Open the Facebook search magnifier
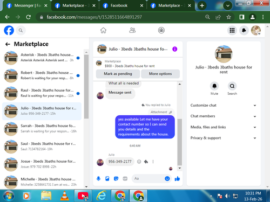270x202 pixels. [x=21, y=30]
